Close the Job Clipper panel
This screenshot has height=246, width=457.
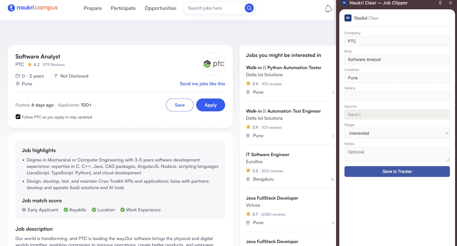[450, 3]
